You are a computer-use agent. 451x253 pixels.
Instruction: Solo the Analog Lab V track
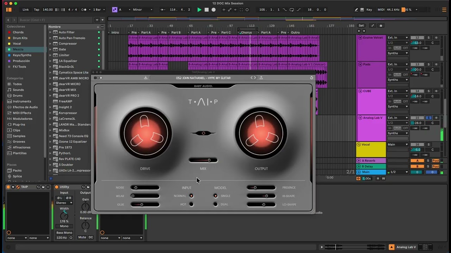429,118
